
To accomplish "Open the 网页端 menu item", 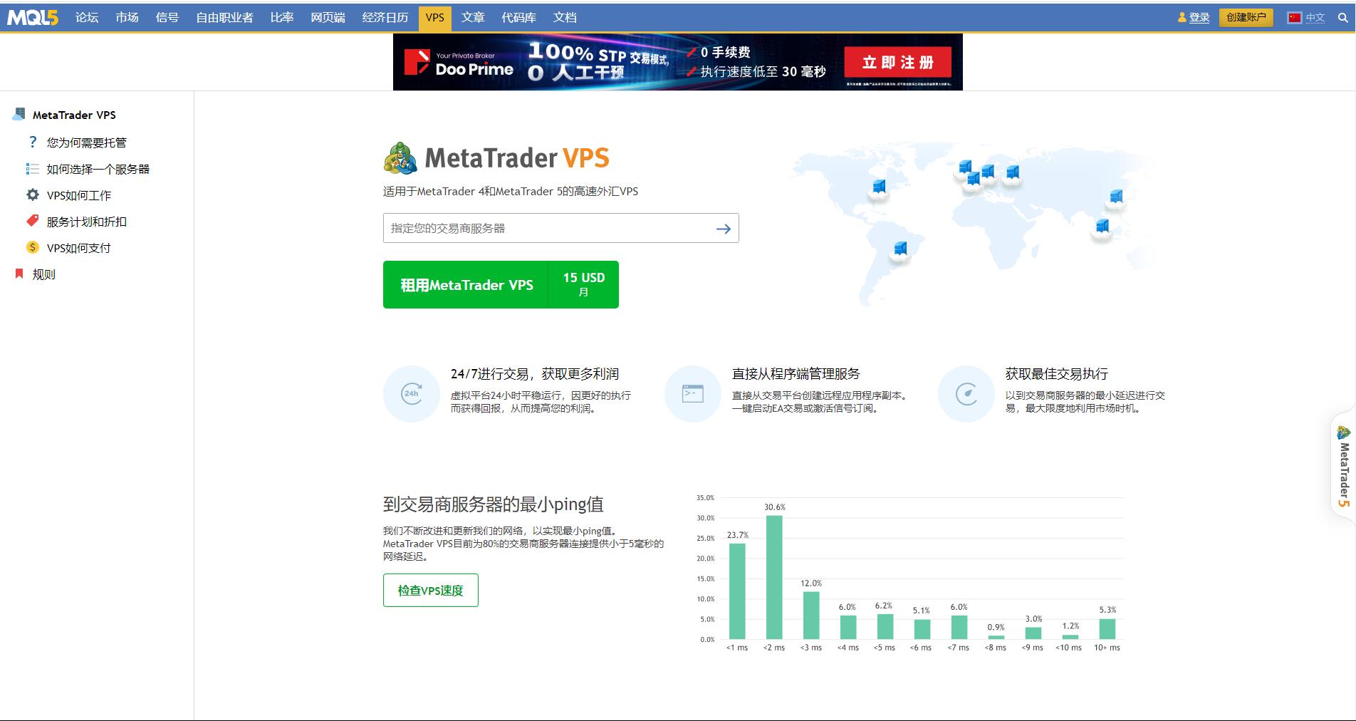I will click(328, 17).
